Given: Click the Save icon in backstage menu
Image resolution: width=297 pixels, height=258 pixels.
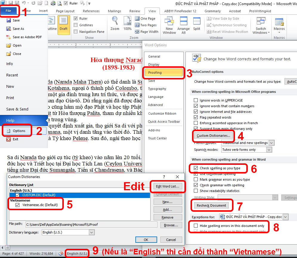Looking at the screenshot, I should [x=9, y=20].
